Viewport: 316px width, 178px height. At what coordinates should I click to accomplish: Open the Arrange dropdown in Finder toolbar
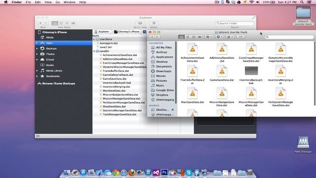(230, 37)
